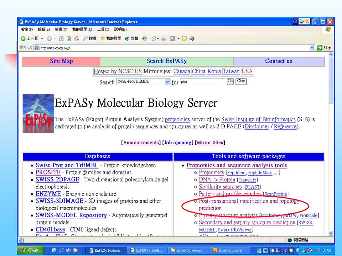
Task: Open the Canada mirror site link
Action: point(182,71)
